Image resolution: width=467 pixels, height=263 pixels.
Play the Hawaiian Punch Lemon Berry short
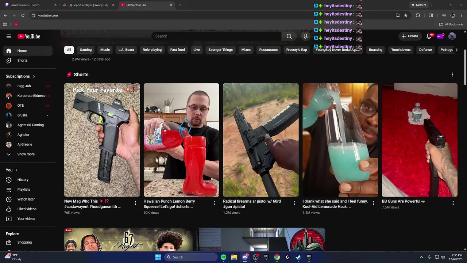coord(181,140)
